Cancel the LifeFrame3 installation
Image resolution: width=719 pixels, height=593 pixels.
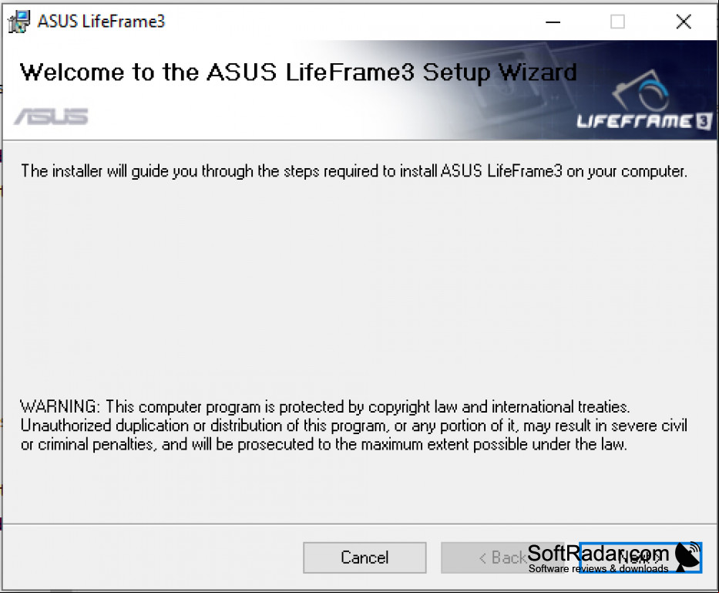click(x=365, y=558)
